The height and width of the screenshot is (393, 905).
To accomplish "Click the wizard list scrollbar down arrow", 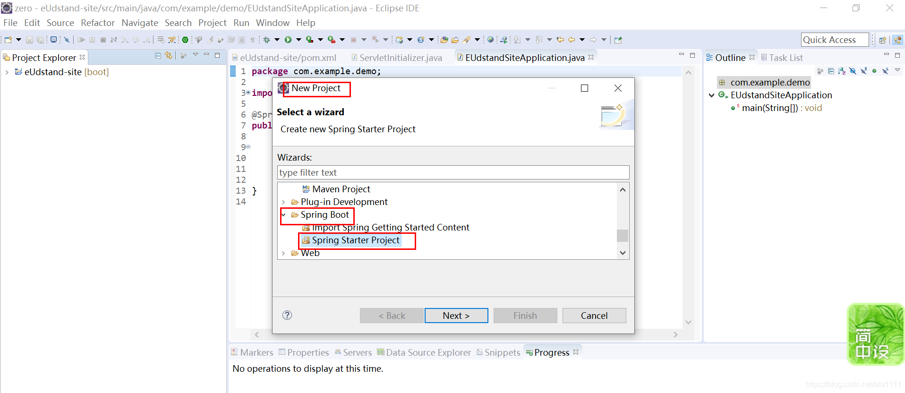I will tap(623, 253).
